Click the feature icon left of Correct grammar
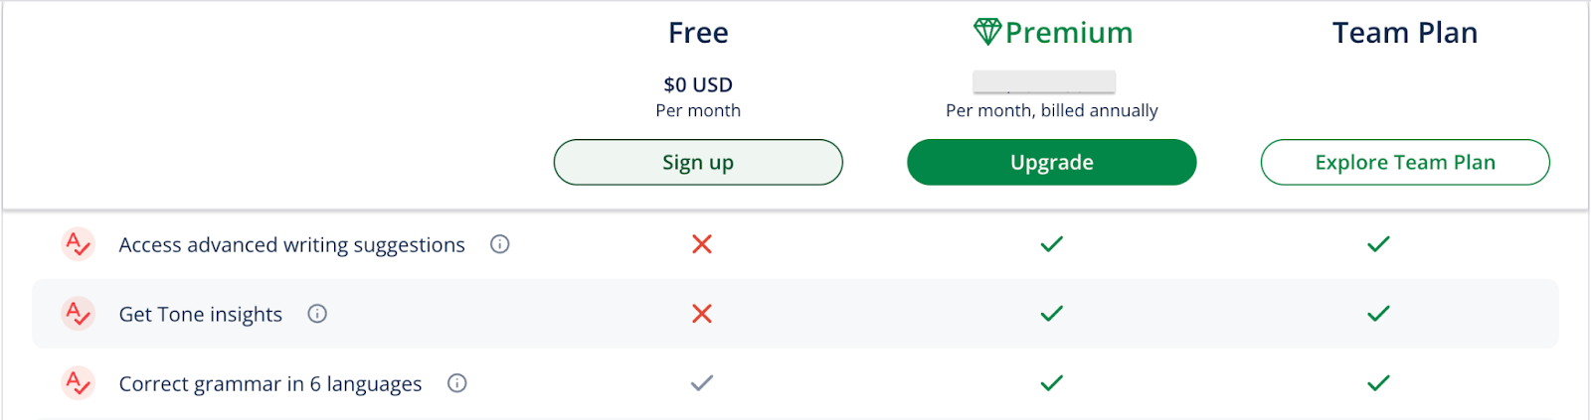This screenshot has height=420, width=1591. (78, 383)
